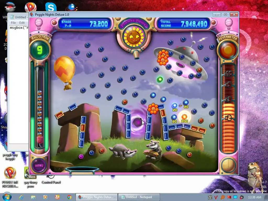The image size is (268, 201).
Task: Click the orange flower on the stone arch
Action: click(x=153, y=109)
